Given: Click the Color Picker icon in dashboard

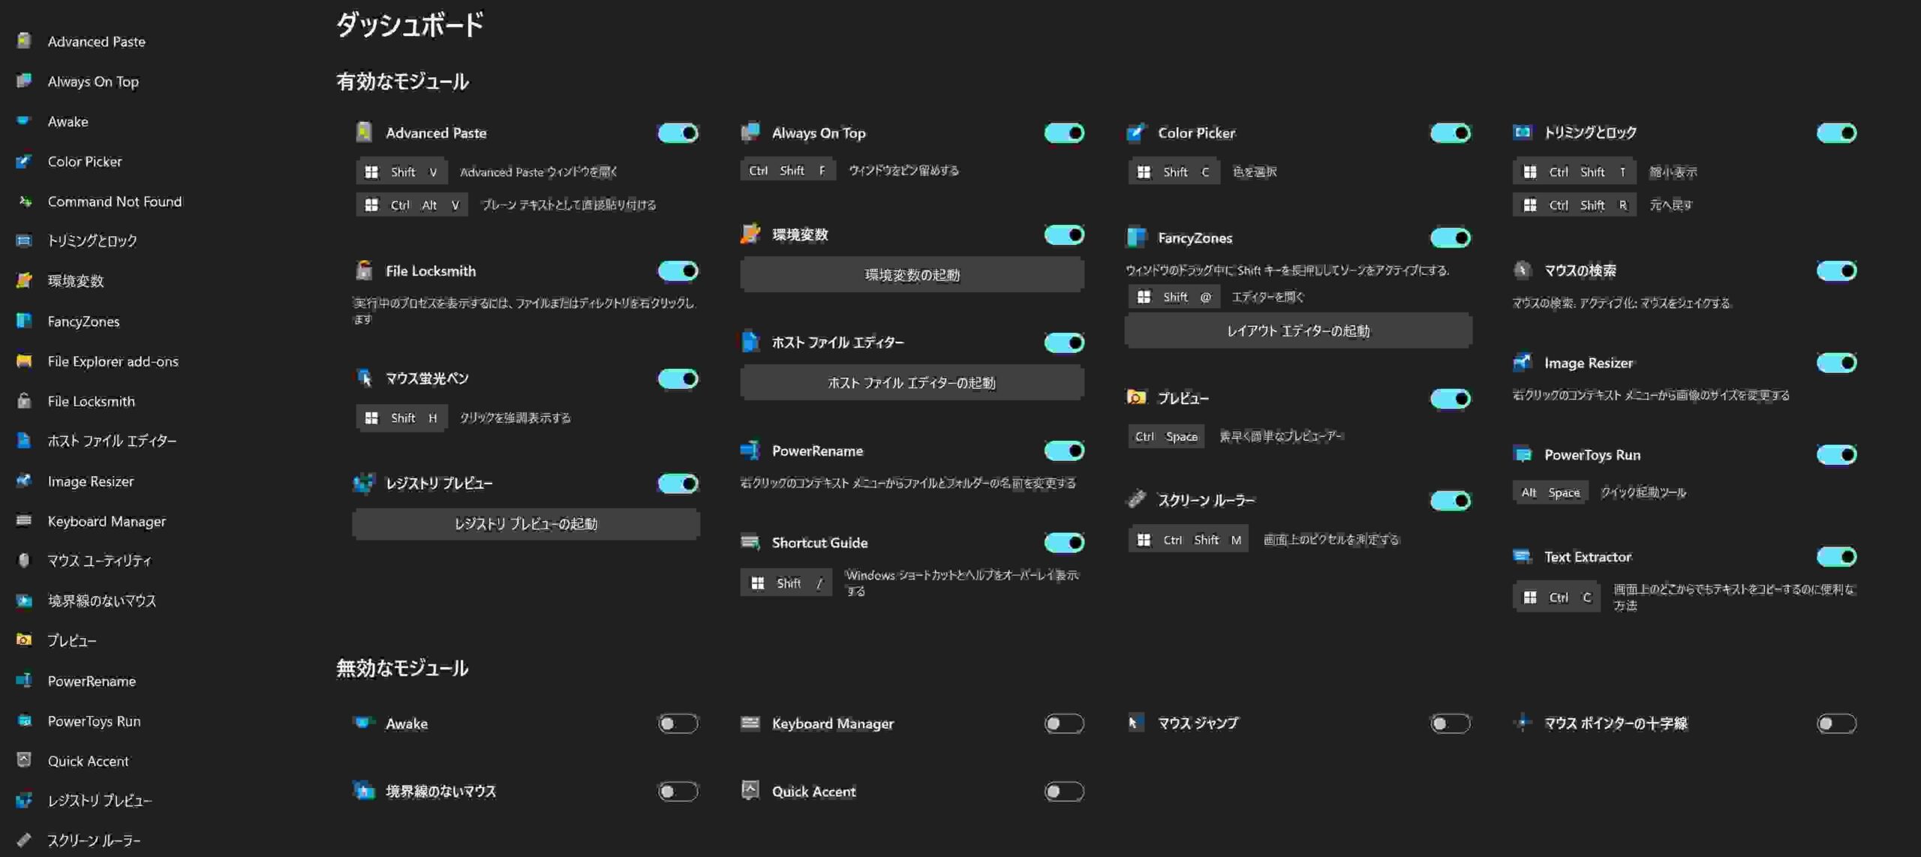Looking at the screenshot, I should click(x=1136, y=133).
